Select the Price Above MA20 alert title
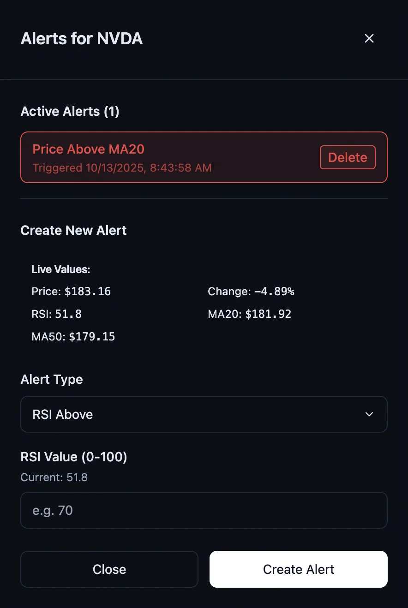This screenshot has width=408, height=608. [88, 149]
